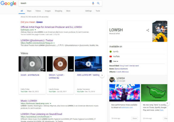
Task: Click the YouTube text under Available on
Action: [x=116, y=56]
